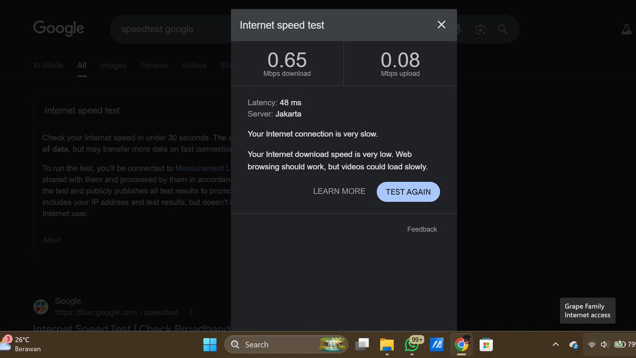
Task: Click the Latency 48 ms text
Action: (275, 102)
